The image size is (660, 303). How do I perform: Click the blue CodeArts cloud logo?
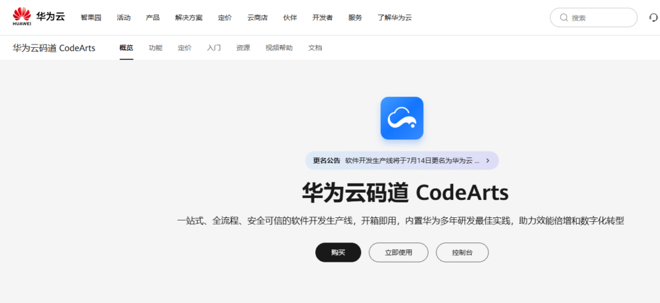[x=402, y=118]
